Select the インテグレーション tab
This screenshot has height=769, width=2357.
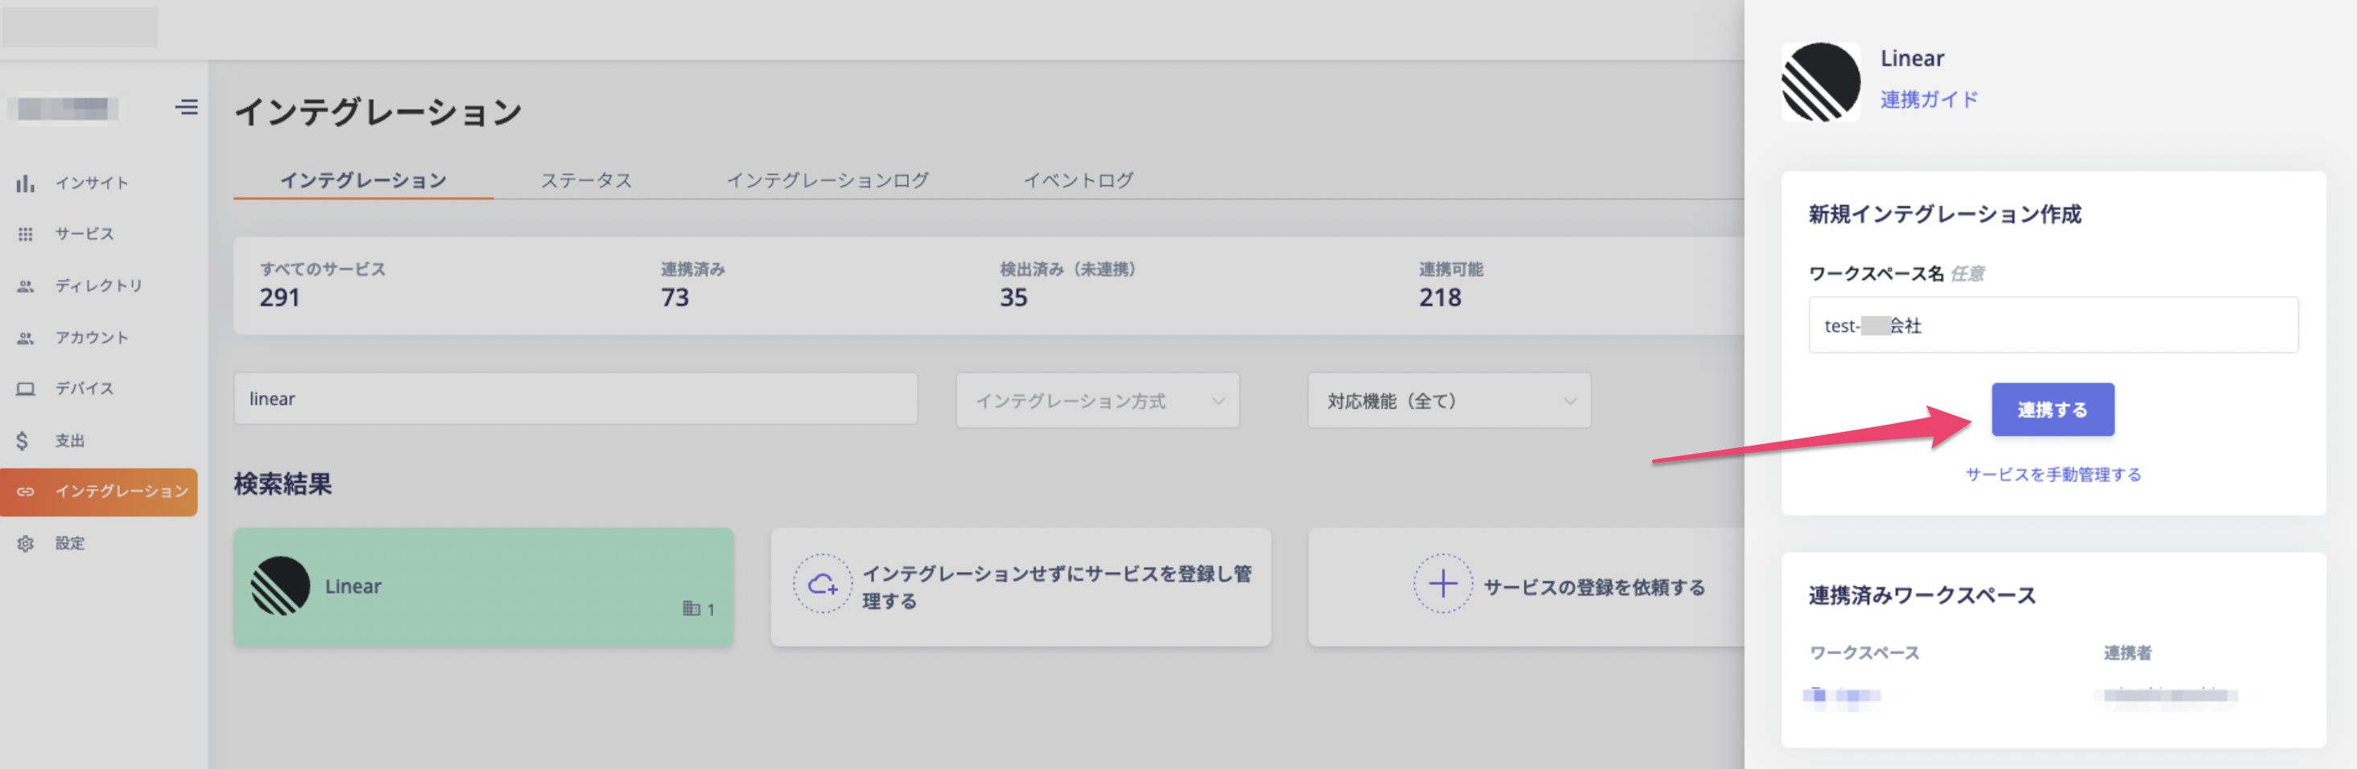click(363, 180)
